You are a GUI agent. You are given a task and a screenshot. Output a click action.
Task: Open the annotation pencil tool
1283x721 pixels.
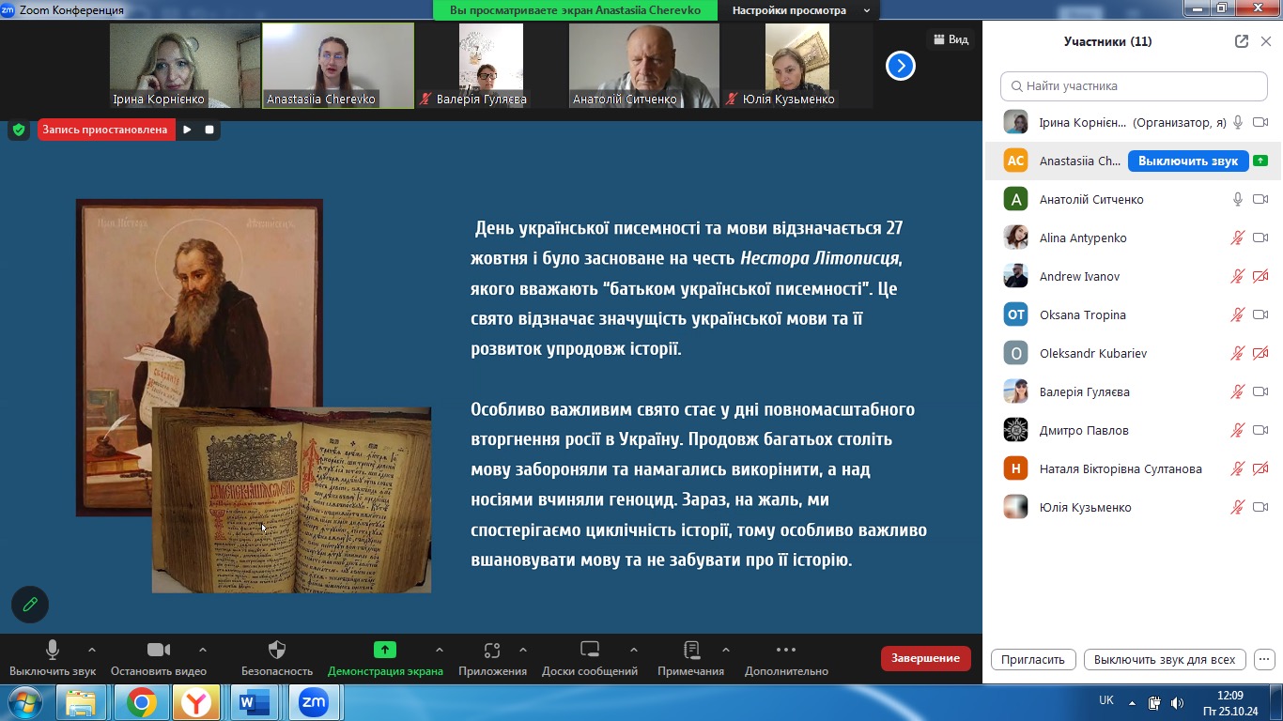(30, 605)
